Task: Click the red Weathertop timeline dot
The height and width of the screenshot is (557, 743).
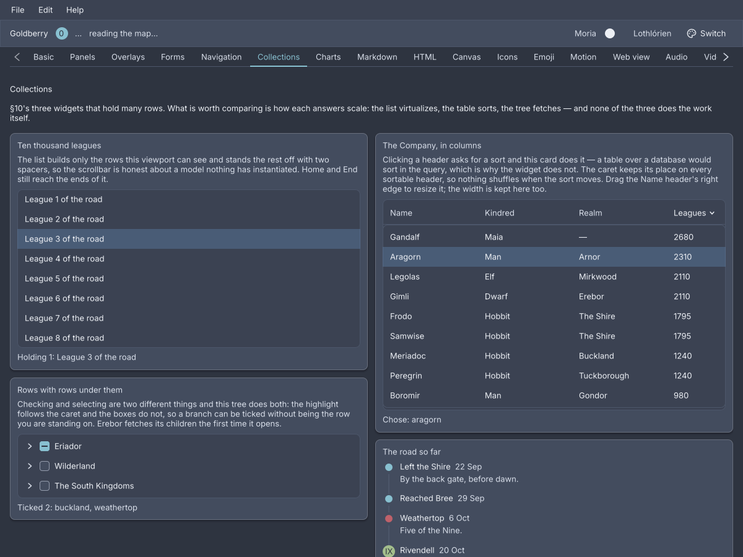Action: (x=389, y=519)
